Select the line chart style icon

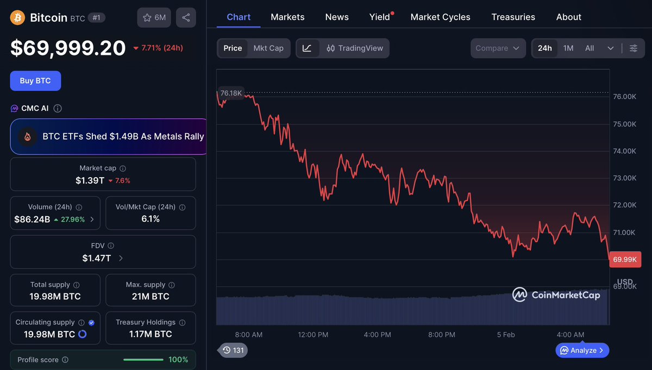[x=308, y=48]
